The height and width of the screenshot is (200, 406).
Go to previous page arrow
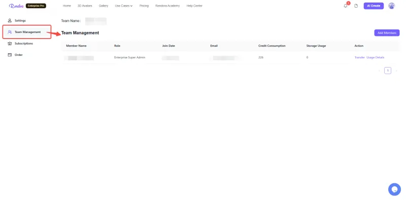(379, 71)
